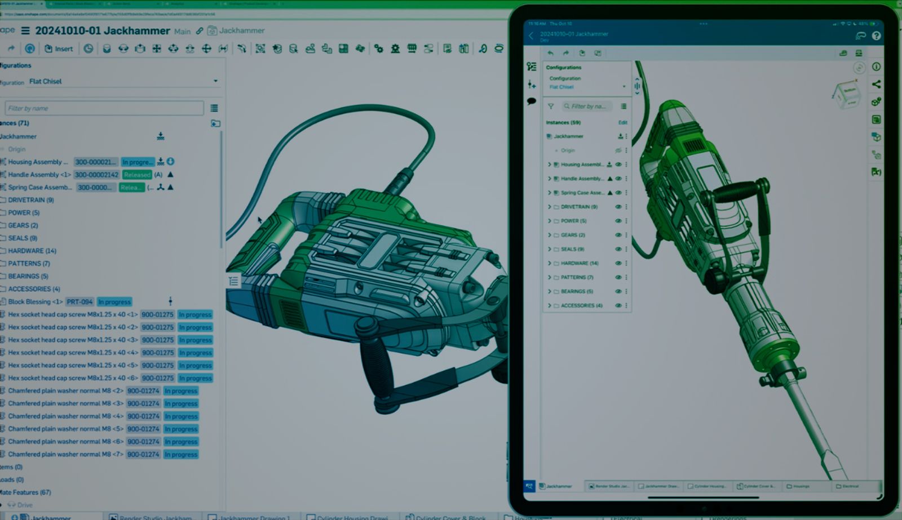Screen dimensions: 902x520
Task: Click the Insert parts toolbar button
Action: click(59, 48)
